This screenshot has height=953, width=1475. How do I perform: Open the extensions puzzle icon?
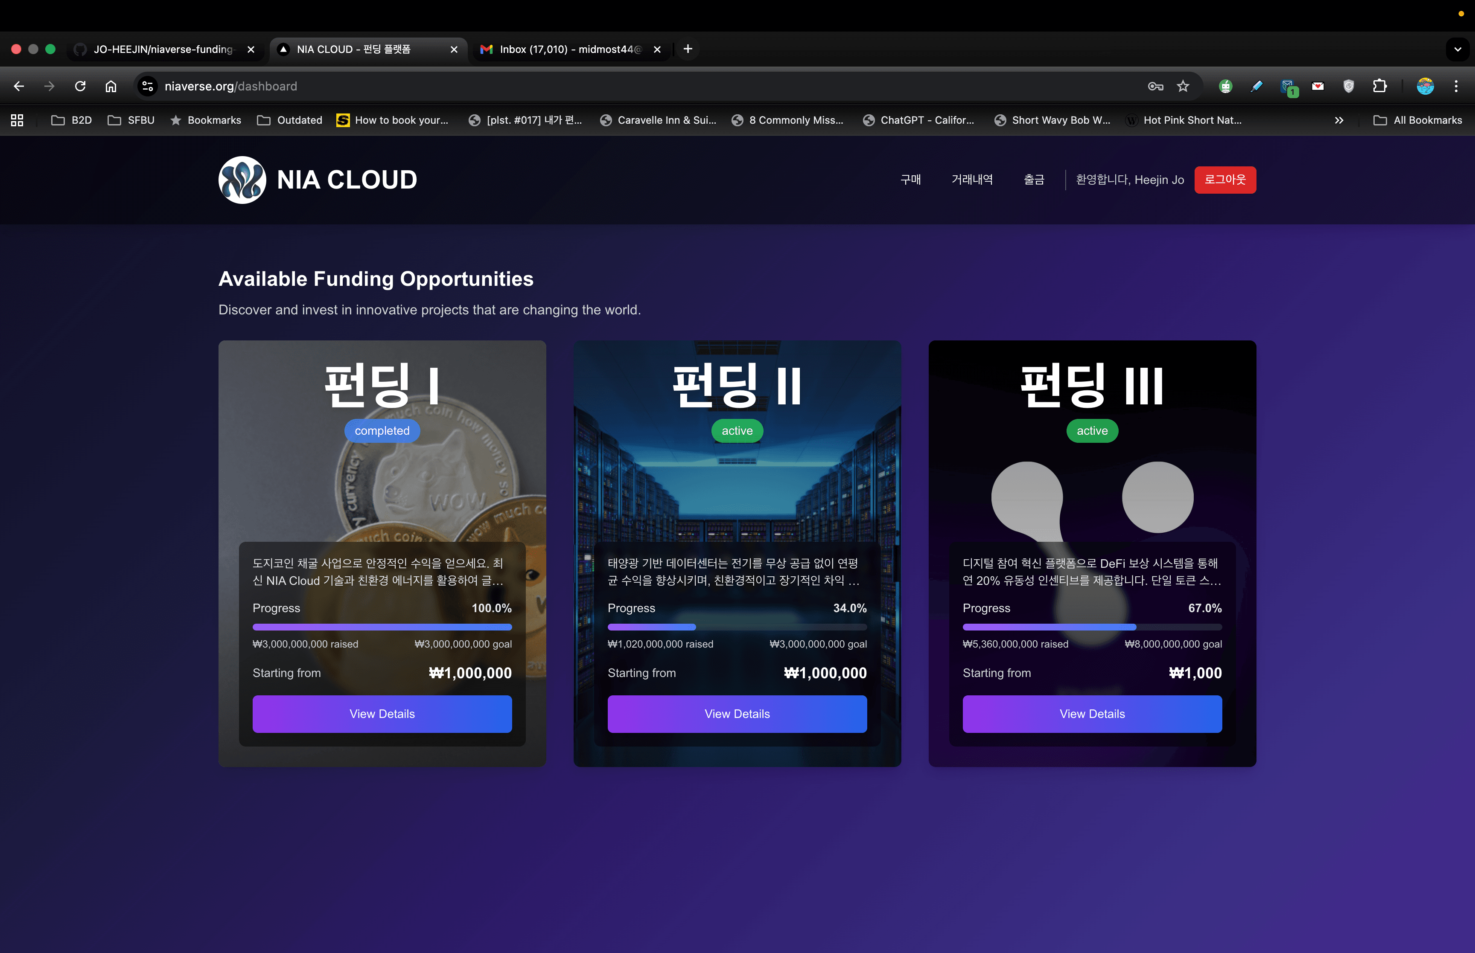pyautogui.click(x=1379, y=86)
